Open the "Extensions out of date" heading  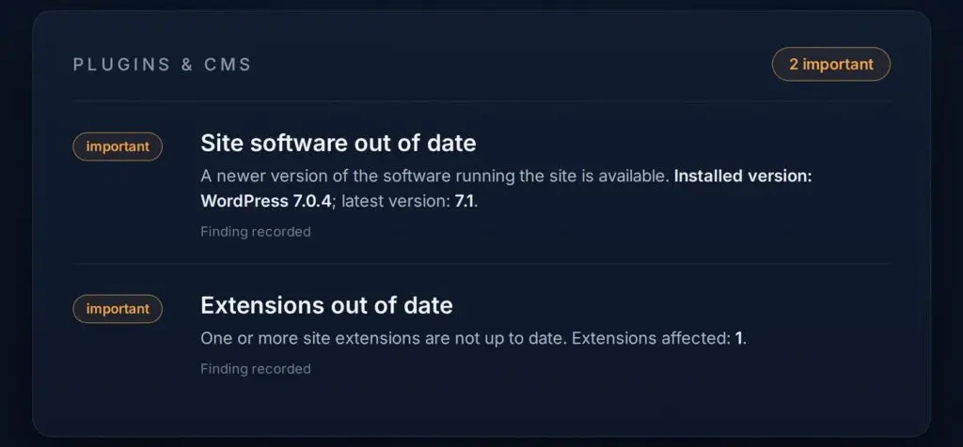[x=326, y=305]
